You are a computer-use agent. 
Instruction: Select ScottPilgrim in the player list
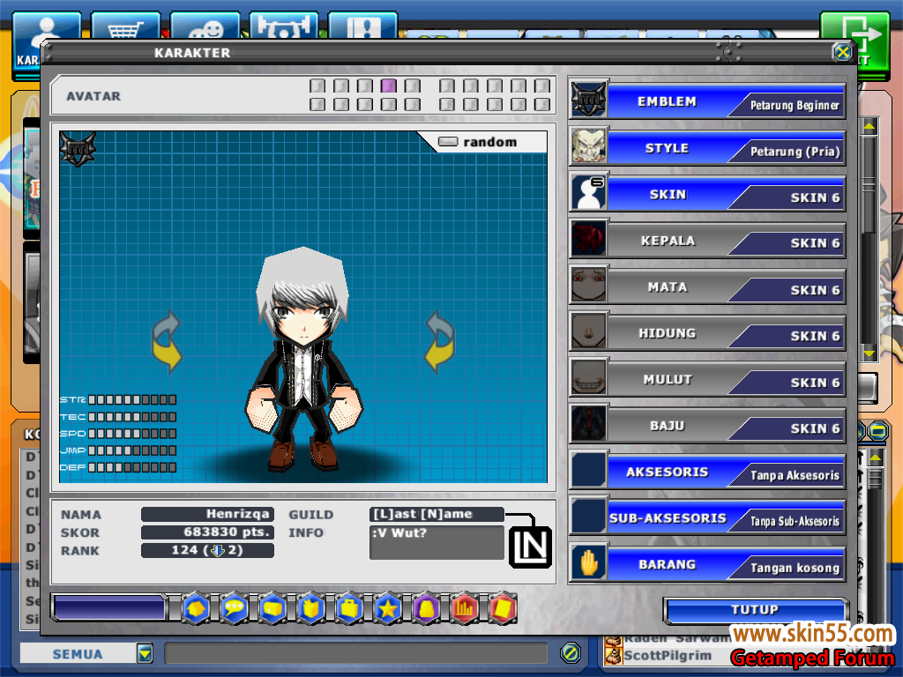click(x=668, y=655)
